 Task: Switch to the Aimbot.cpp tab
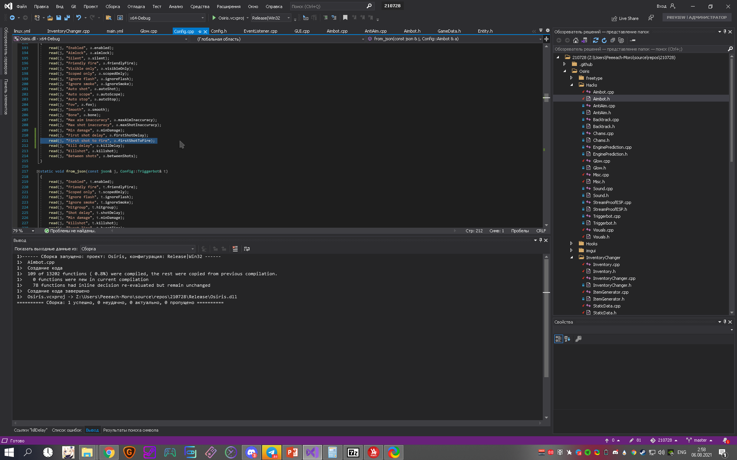[x=336, y=31]
